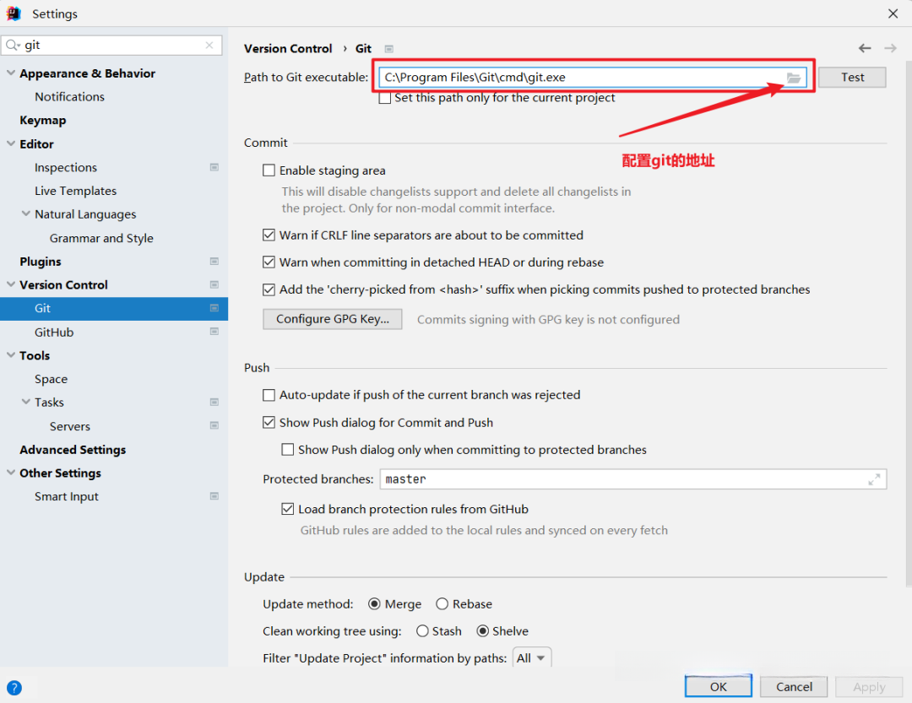Click the folder browse icon in Git path

tap(794, 78)
